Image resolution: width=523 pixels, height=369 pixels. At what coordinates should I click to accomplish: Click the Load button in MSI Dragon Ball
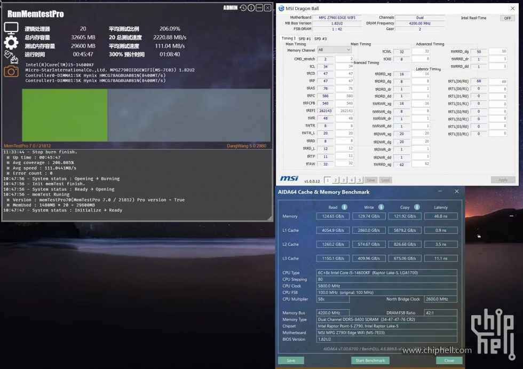385,180
